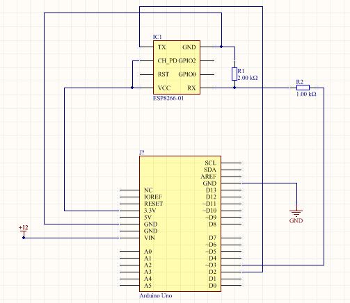
Task: Click the Arduino VIN pin
Action: pyautogui.click(x=129, y=238)
